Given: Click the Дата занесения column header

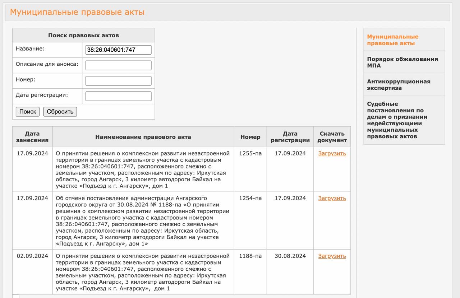Looking at the screenshot, I should [x=32, y=137].
